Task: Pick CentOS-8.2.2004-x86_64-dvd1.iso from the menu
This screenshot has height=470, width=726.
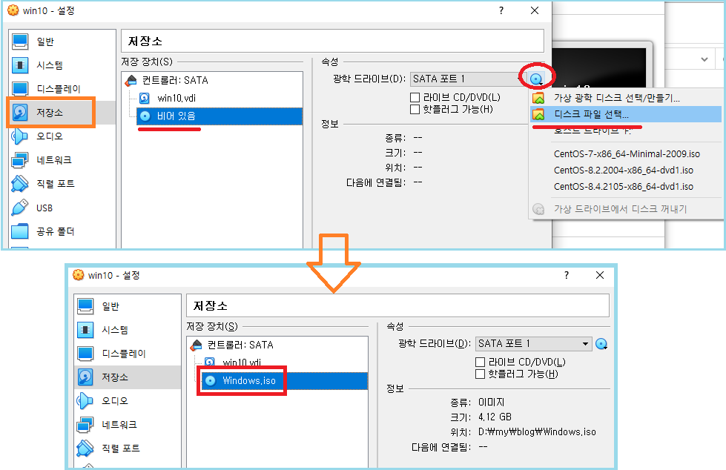Action: point(626,171)
